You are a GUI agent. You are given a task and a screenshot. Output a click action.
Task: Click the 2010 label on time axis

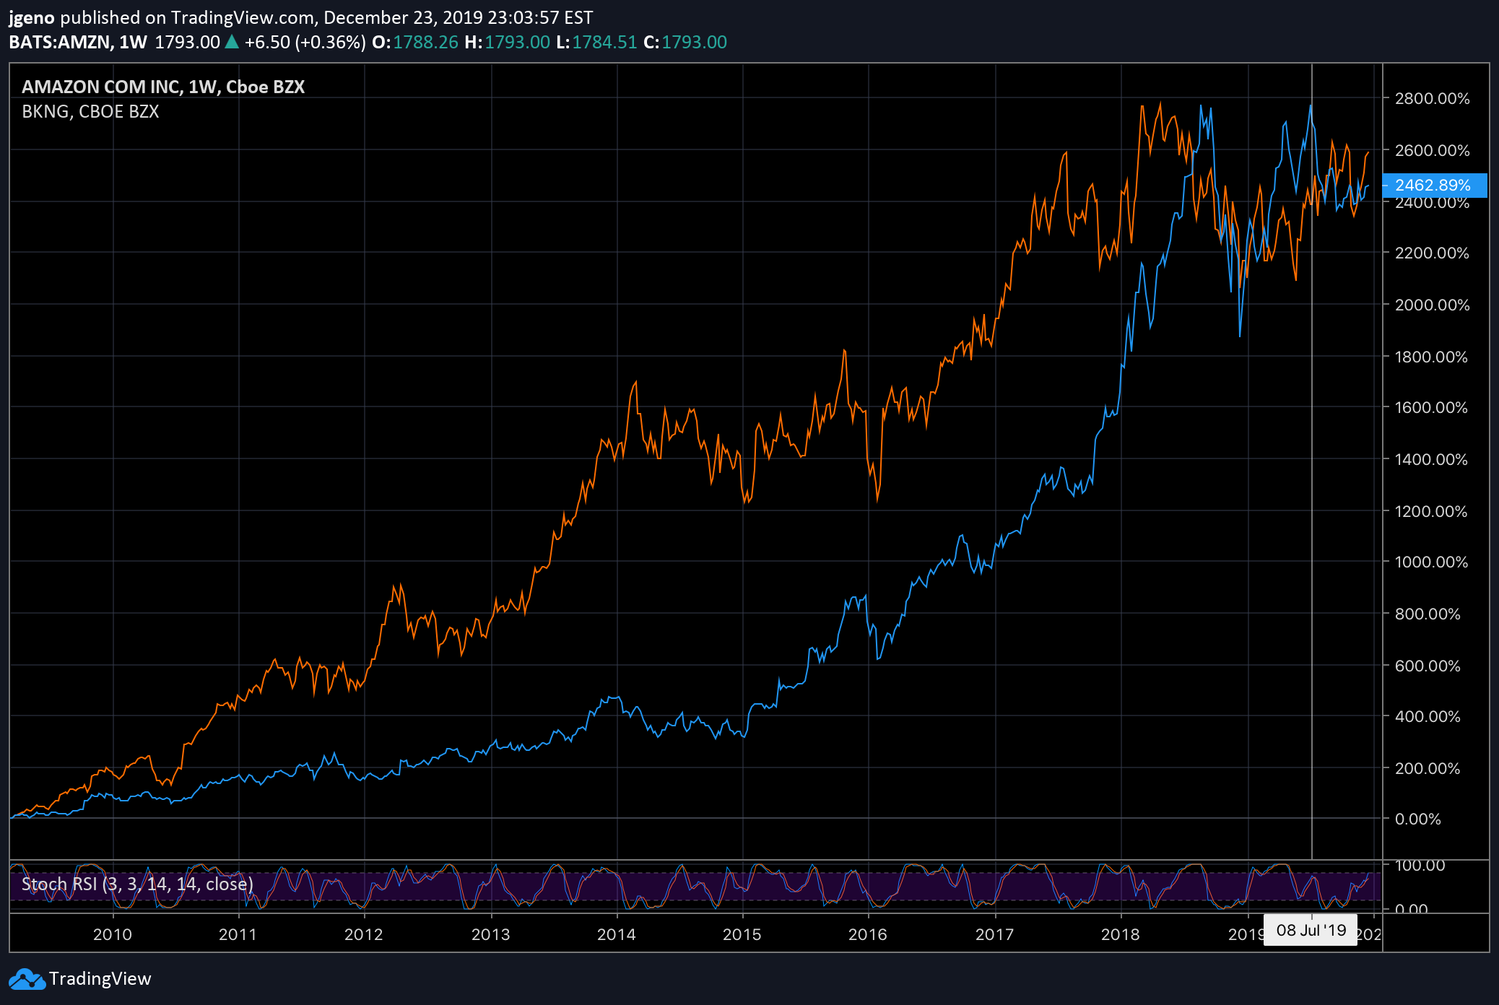(x=113, y=935)
